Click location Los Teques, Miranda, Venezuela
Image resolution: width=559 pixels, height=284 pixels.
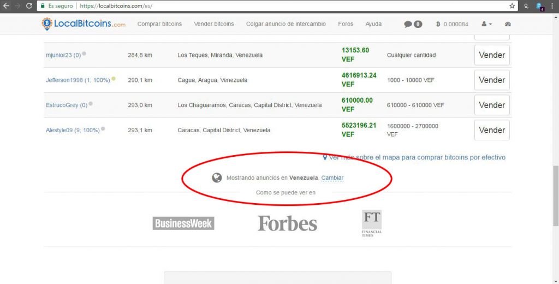point(220,55)
